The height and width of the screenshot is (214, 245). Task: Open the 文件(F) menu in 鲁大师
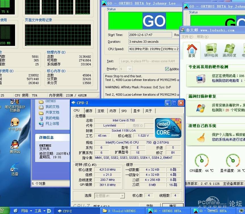click(x=187, y=37)
